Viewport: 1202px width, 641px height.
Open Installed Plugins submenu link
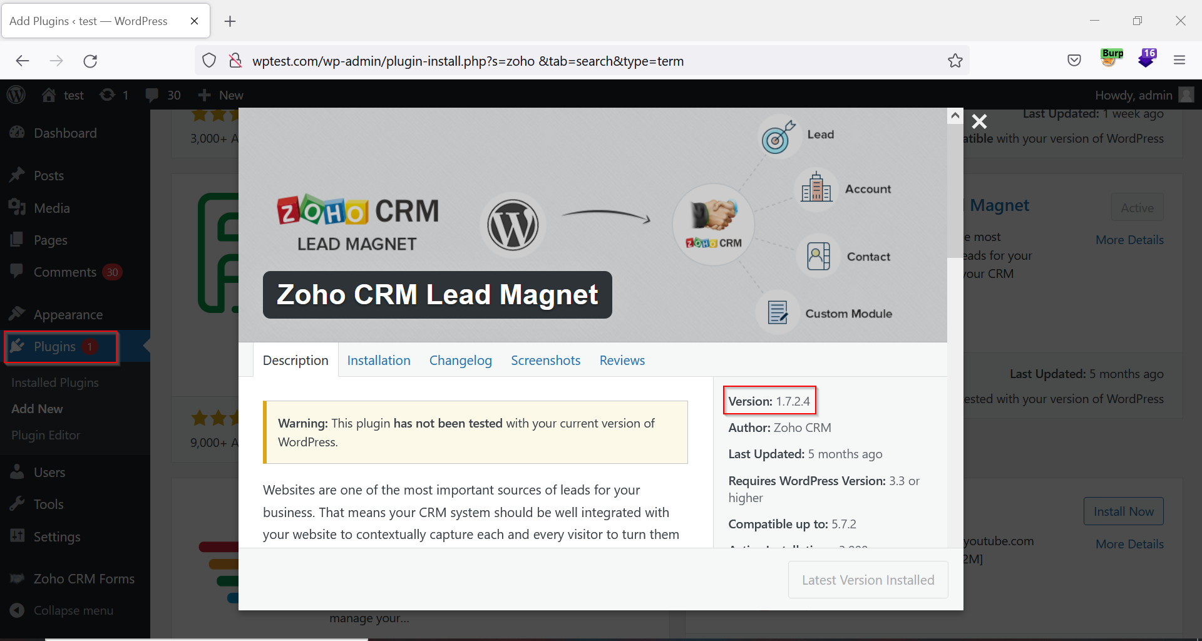tap(55, 382)
